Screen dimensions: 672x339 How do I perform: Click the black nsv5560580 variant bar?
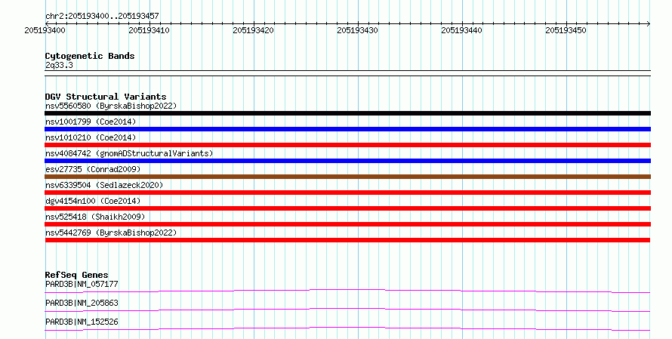pyautogui.click(x=347, y=113)
